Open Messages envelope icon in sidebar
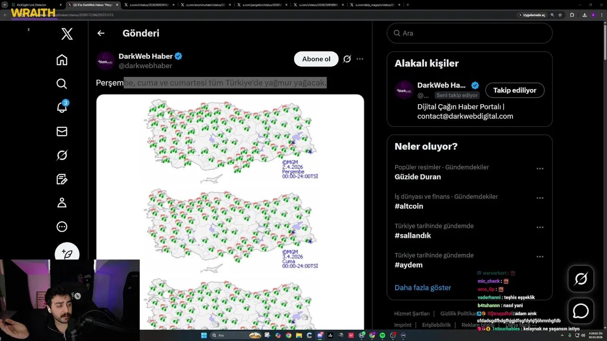 click(62, 131)
